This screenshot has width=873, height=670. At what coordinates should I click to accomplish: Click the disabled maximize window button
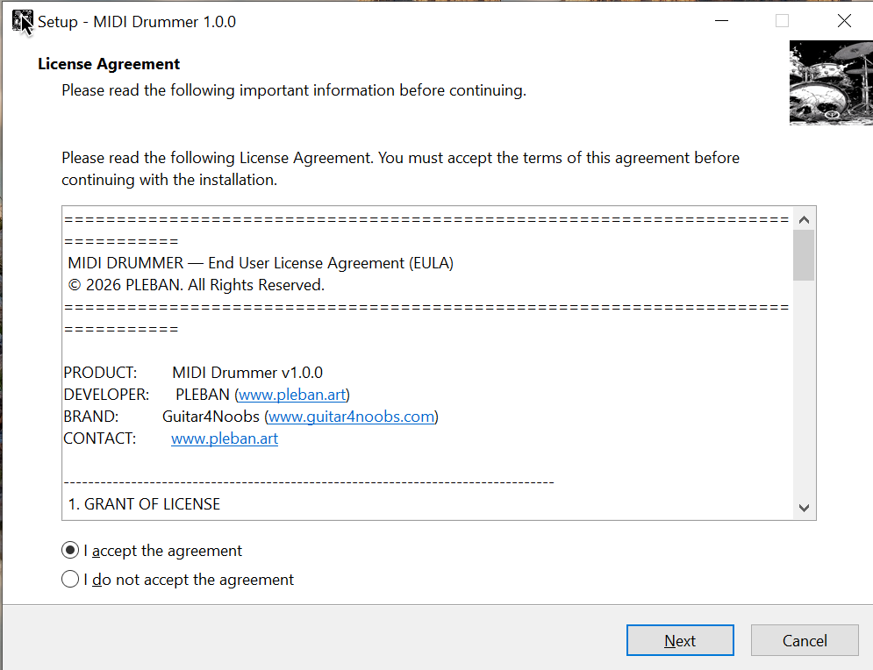[782, 22]
